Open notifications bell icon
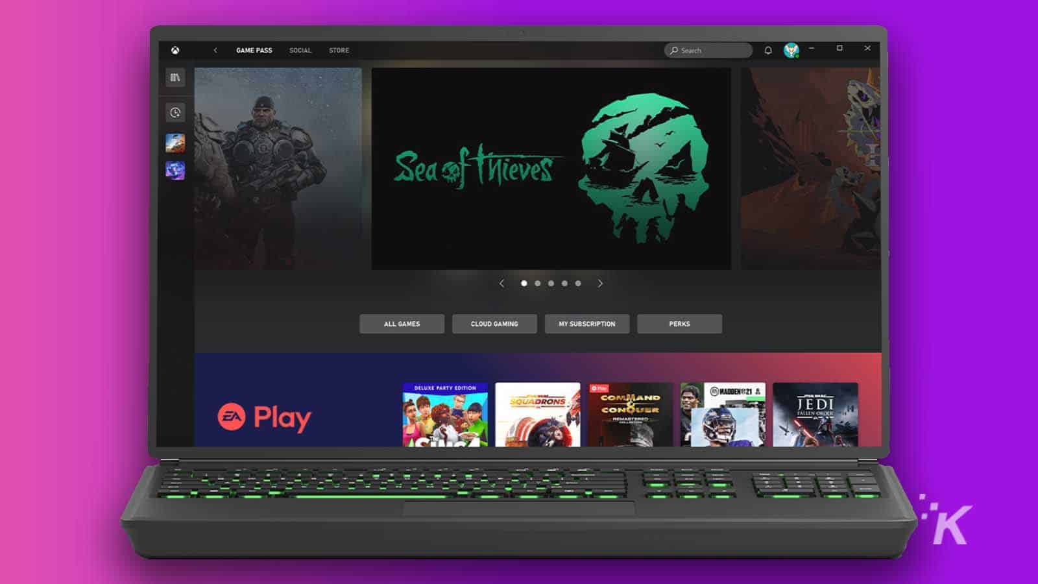 tap(768, 50)
